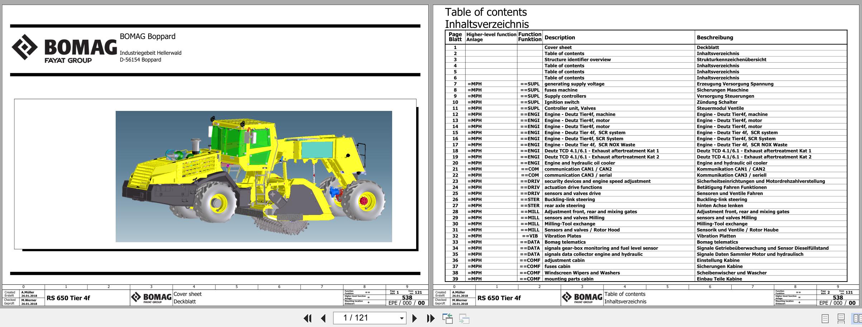The width and height of the screenshot is (862, 327).
Task: Click the large BOMAG Fayat Group logo
Action: coord(64,49)
